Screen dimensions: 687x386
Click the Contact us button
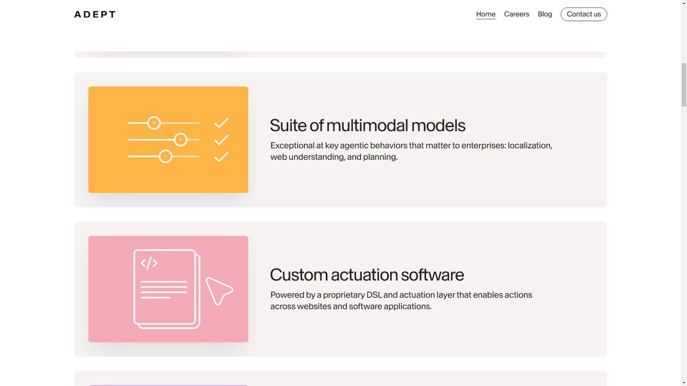coord(584,14)
